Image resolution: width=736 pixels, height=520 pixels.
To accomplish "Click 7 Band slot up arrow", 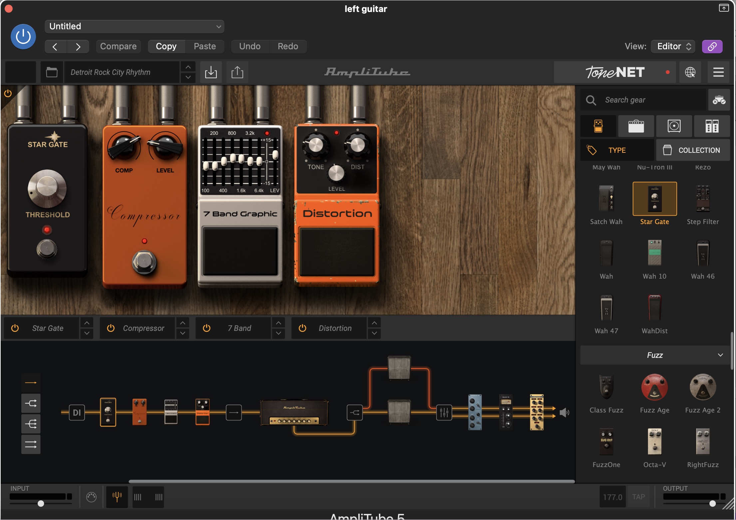I will click(278, 323).
